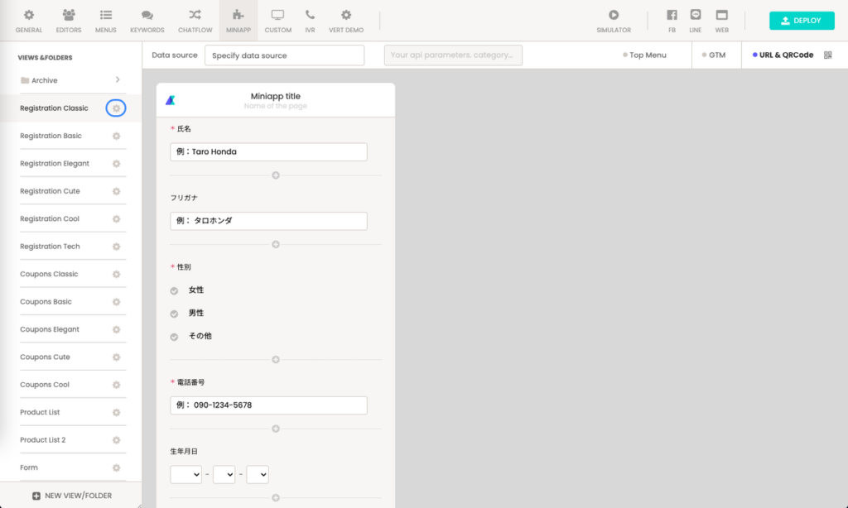
Task: Click the LINE channel icon
Action: pyautogui.click(x=696, y=16)
